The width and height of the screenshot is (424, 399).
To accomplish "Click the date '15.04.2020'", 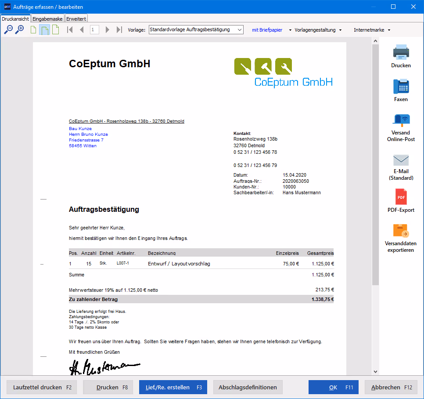I will 295,175.
